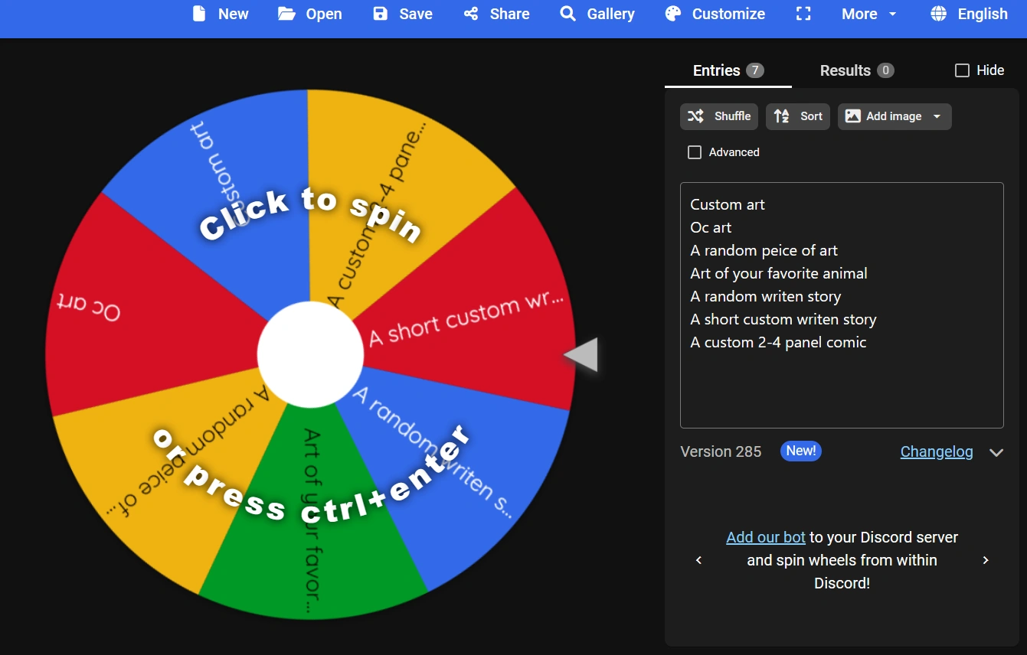
Task: Enable the Hide checkbox
Action: 962,70
